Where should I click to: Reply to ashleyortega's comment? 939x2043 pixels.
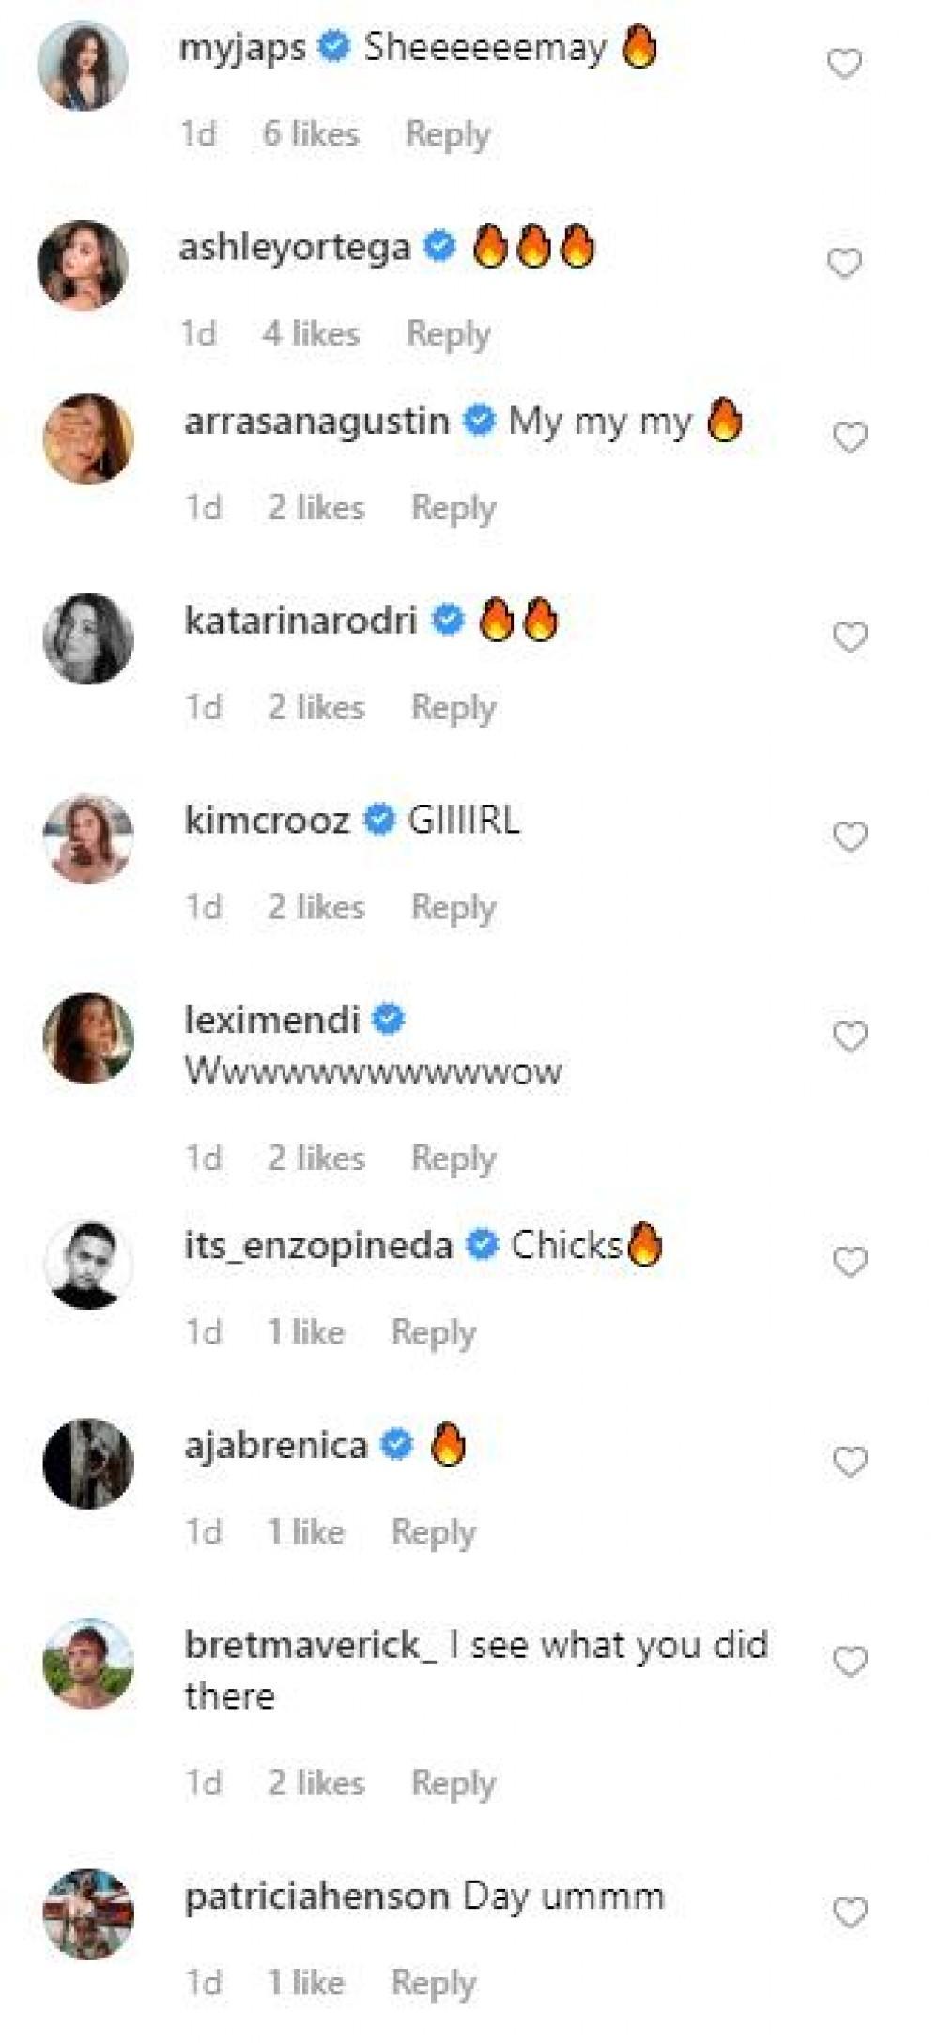[x=448, y=334]
